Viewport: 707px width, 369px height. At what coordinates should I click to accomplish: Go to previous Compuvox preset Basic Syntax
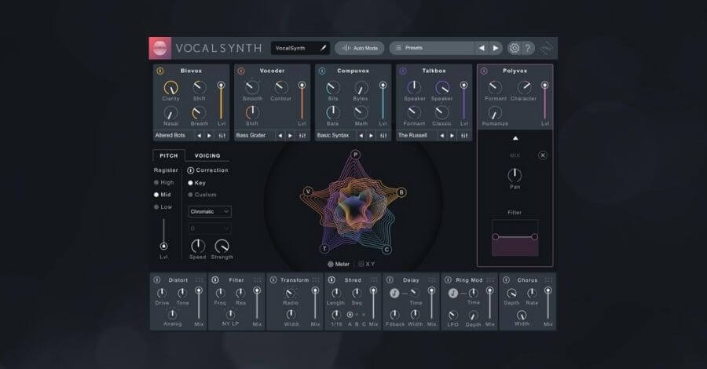(x=361, y=136)
